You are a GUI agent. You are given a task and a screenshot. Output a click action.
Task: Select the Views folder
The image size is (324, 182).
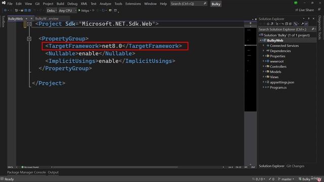tap(274, 77)
